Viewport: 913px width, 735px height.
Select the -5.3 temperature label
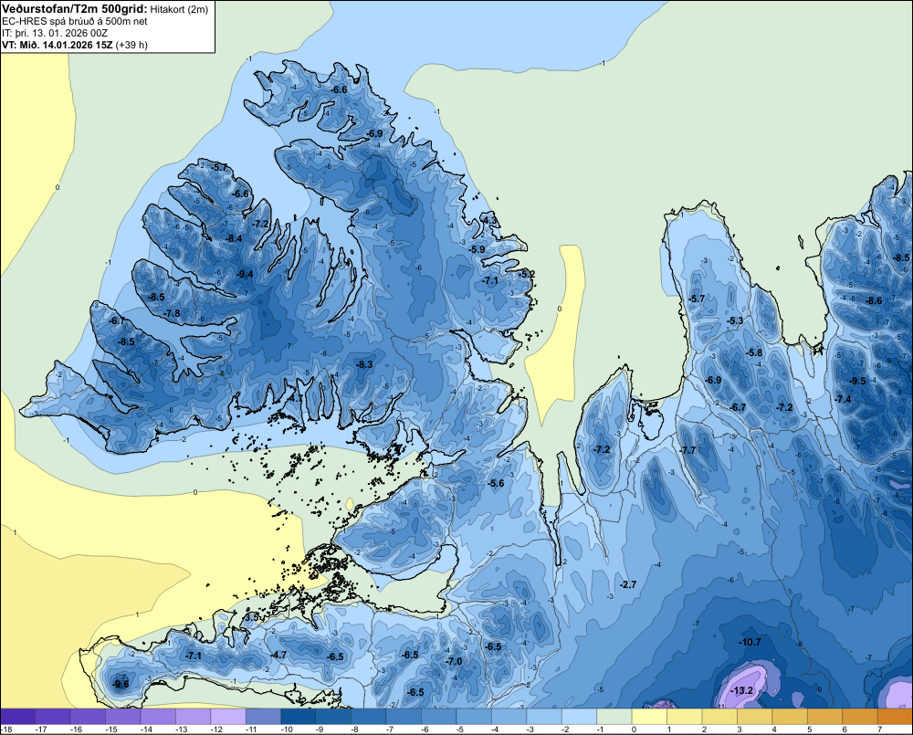(x=735, y=320)
